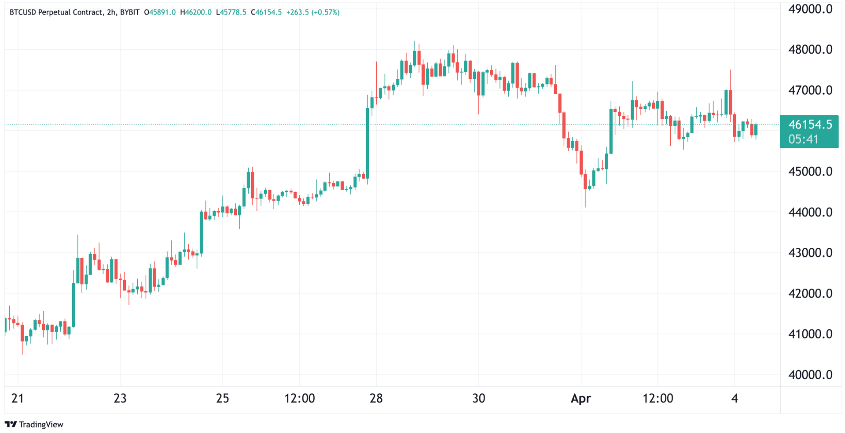
Task: Click the TradingView logo icon
Action: pos(11,424)
